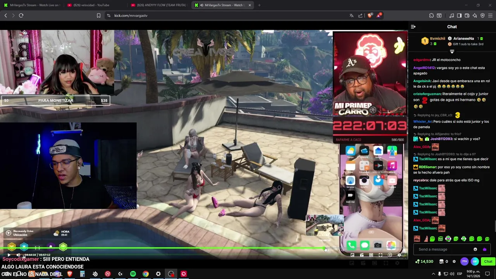Open the GIF picker button

(x=475, y=262)
